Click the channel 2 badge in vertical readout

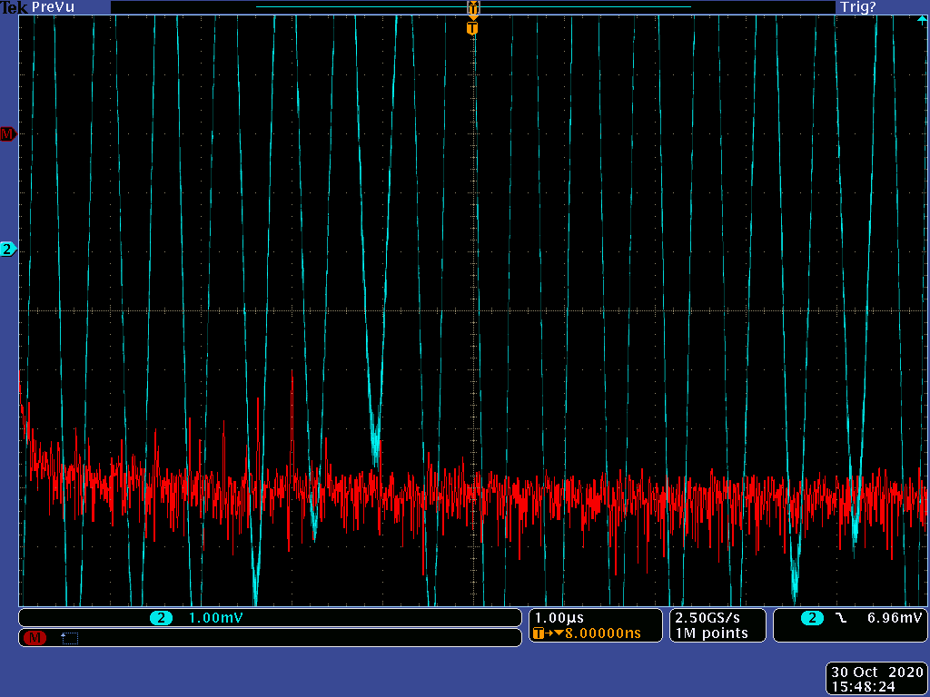(x=162, y=618)
